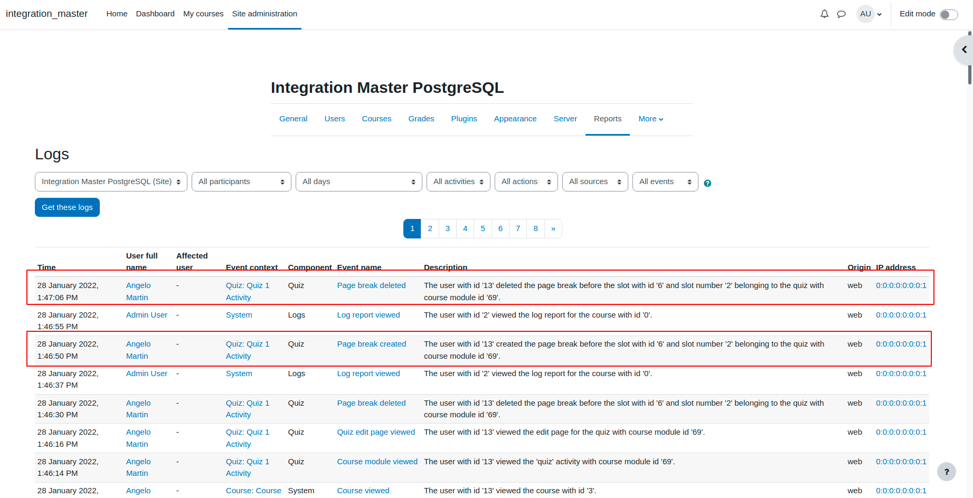Toggle the Edit mode switch

949,15
